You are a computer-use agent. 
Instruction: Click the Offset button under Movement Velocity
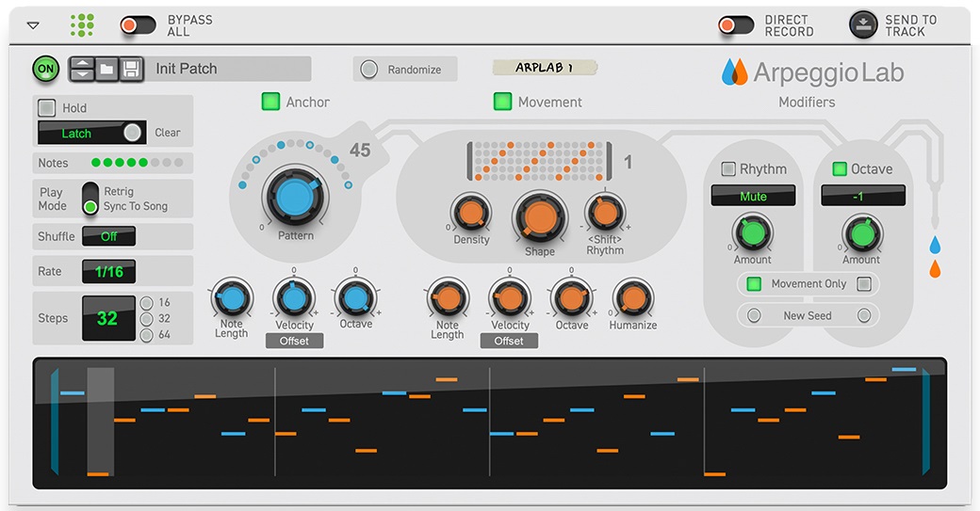tap(509, 341)
